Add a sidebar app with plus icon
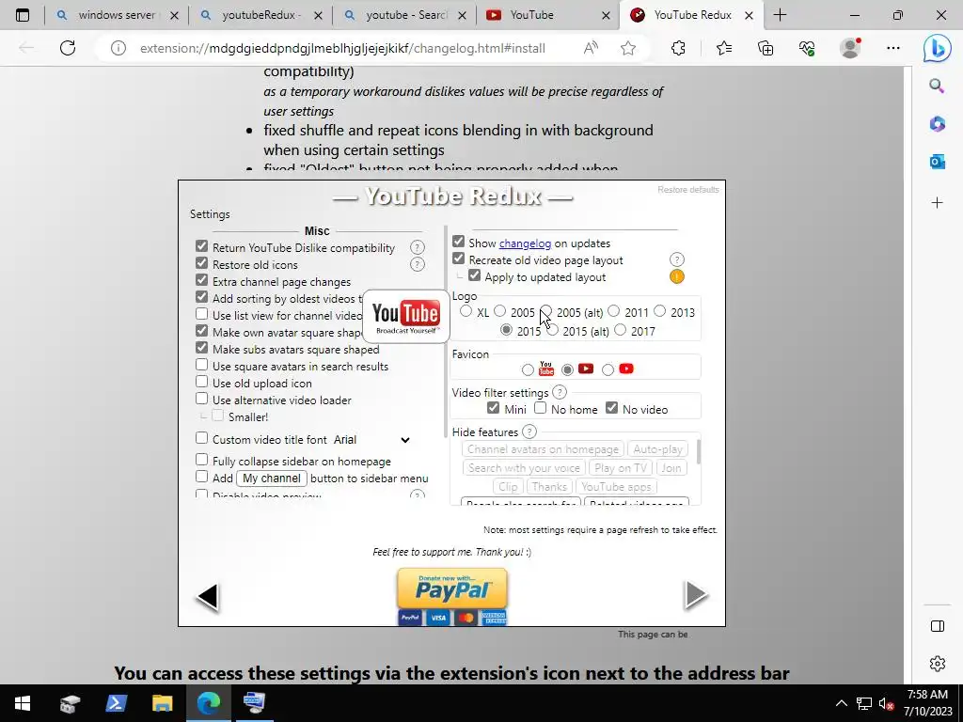The image size is (963, 722). tap(938, 203)
